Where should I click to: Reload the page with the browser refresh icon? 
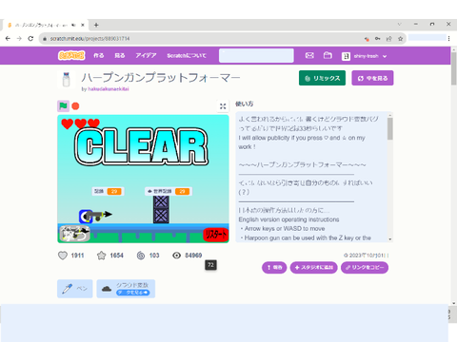(x=30, y=39)
